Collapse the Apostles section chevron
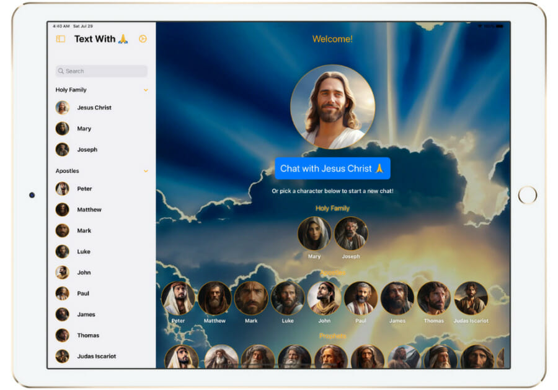The height and width of the screenshot is (390, 558). coord(146,171)
